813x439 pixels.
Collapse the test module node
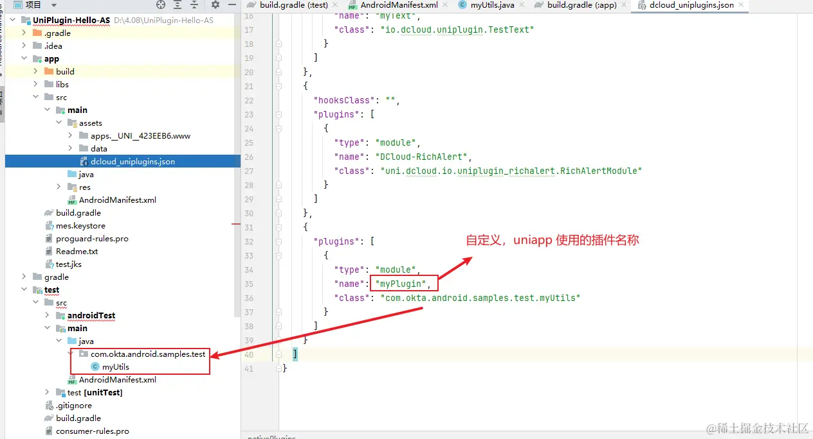pyautogui.click(x=24, y=289)
